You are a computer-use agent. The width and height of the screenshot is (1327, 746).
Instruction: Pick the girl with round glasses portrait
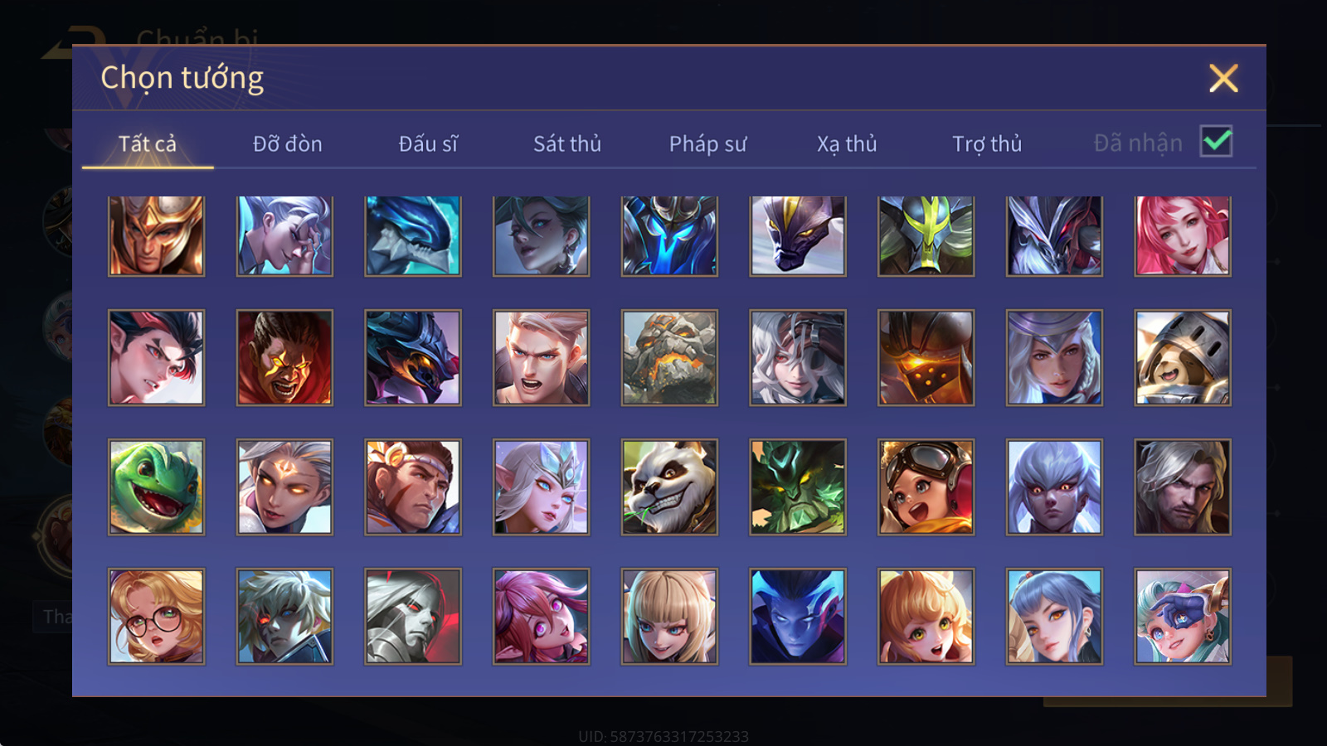(x=156, y=616)
